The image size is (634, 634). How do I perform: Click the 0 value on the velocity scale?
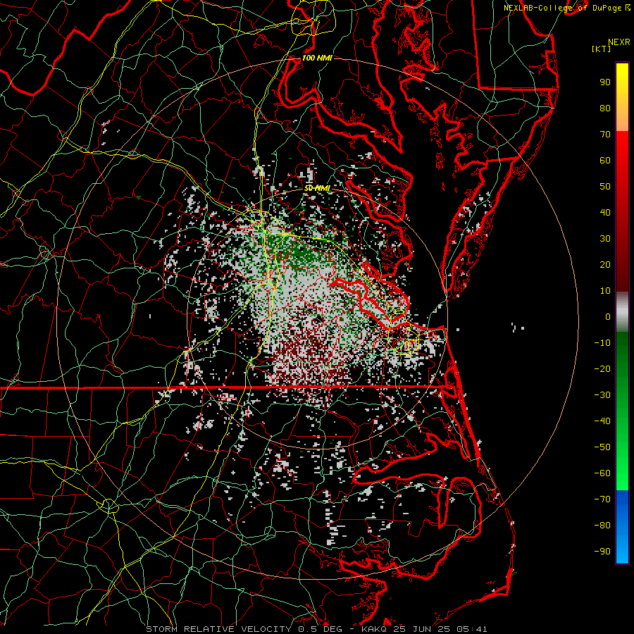click(x=608, y=317)
